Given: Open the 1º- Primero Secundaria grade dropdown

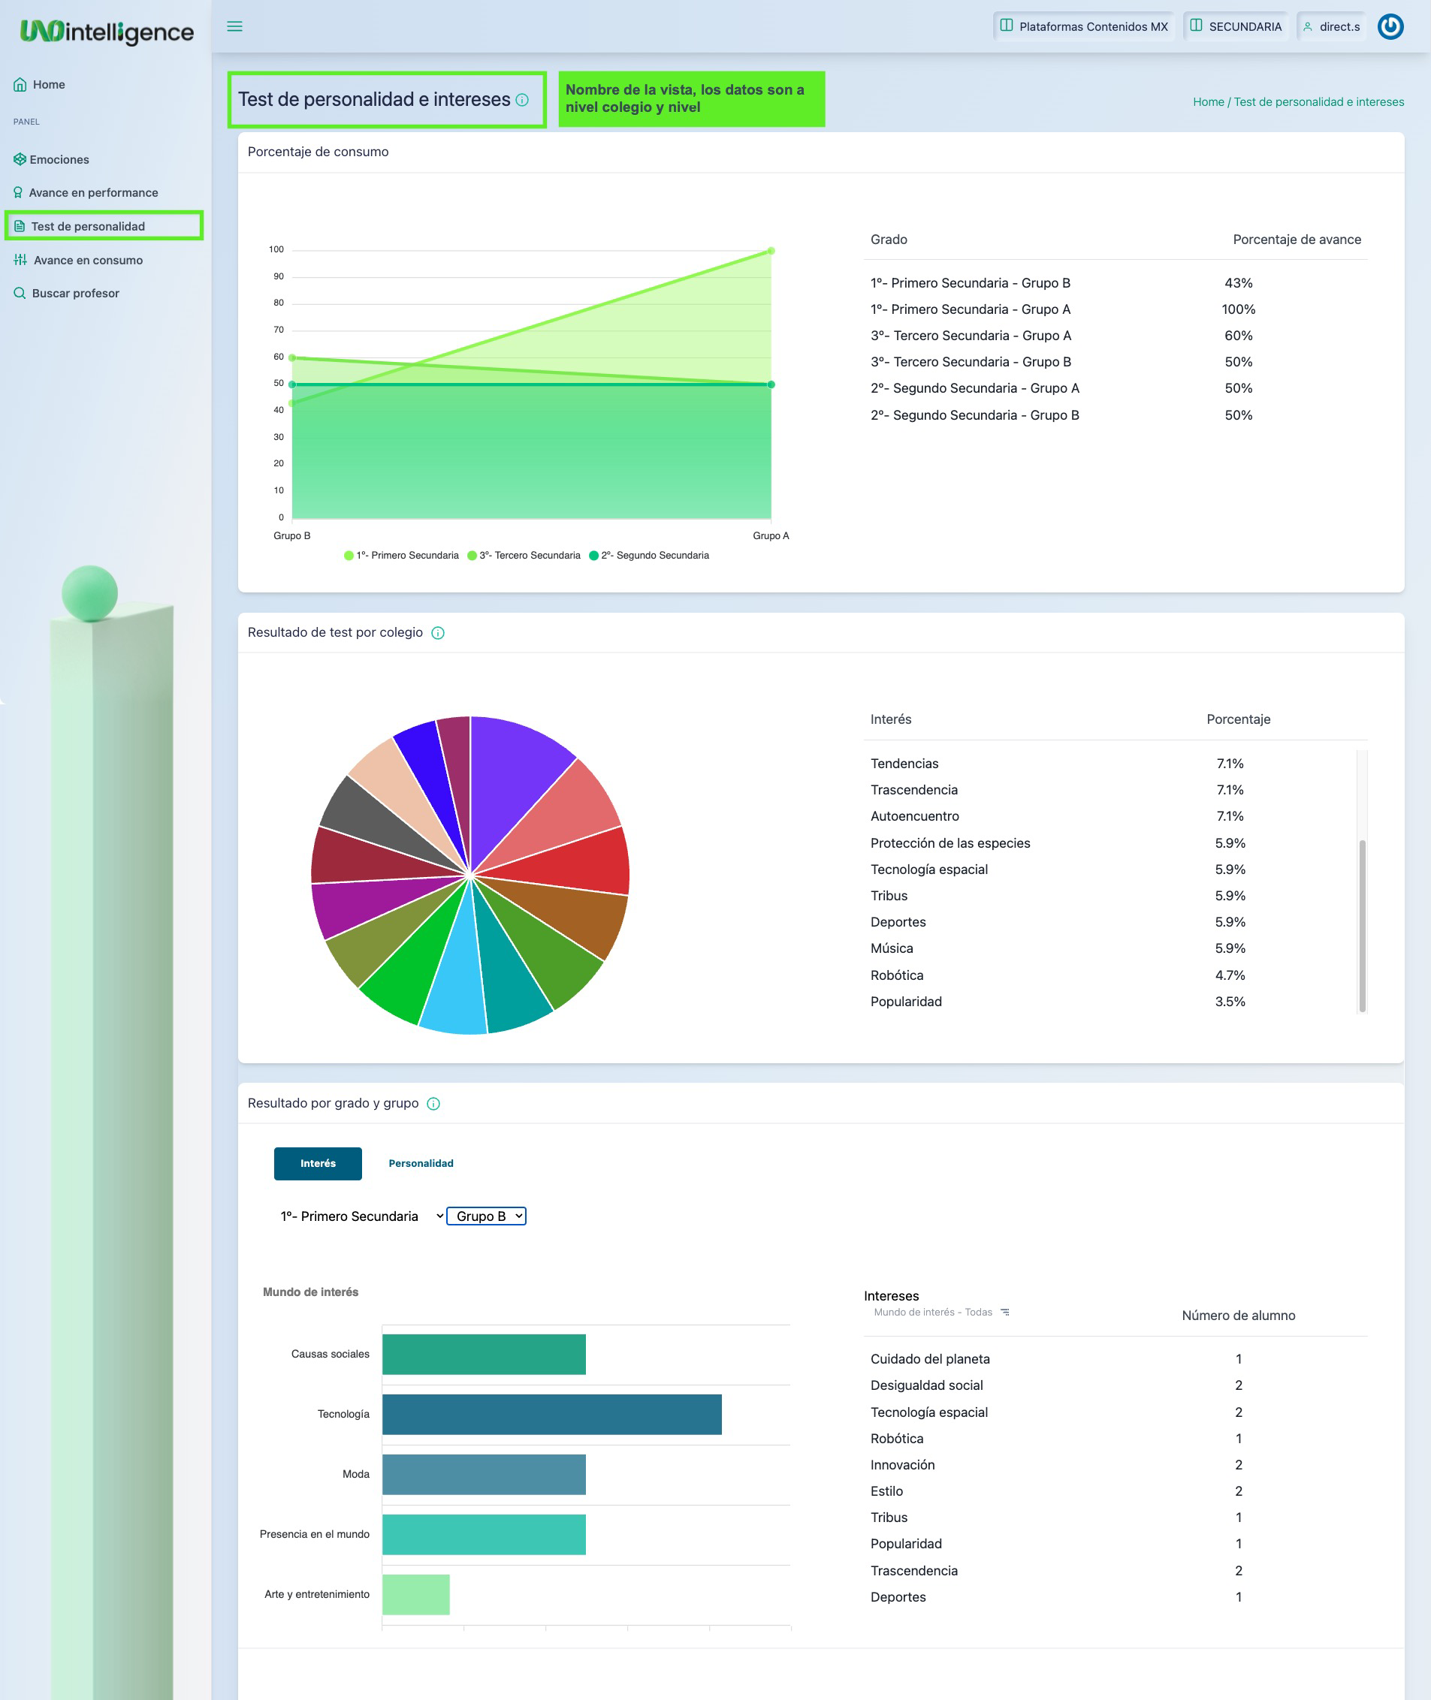Looking at the screenshot, I should pyautogui.click(x=360, y=1216).
